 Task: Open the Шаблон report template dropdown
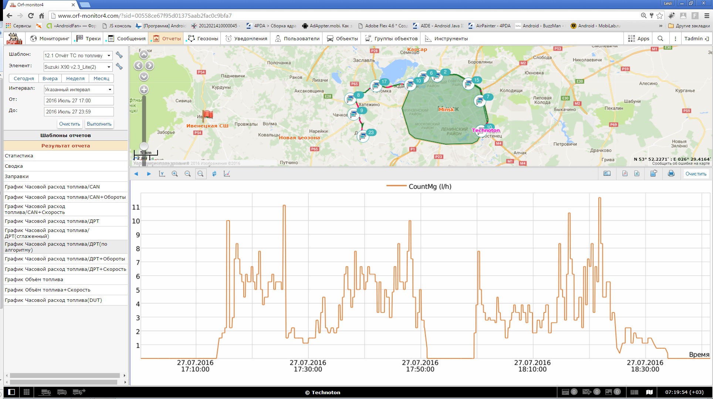point(78,55)
